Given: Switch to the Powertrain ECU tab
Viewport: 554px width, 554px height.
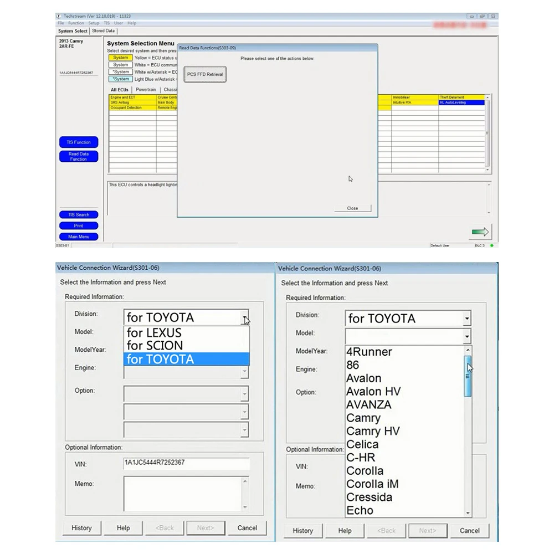Looking at the screenshot, I should tap(146, 90).
